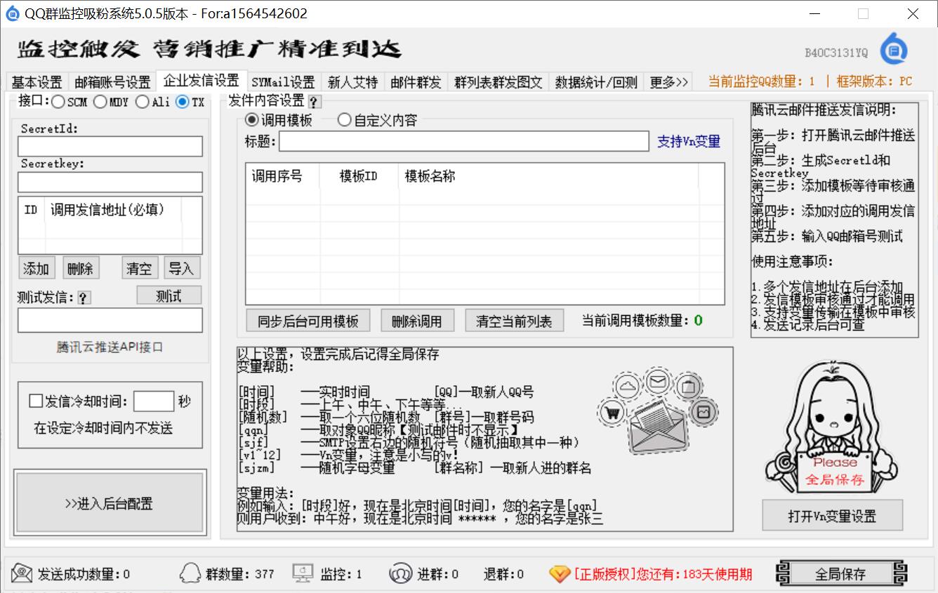Open the 基本设置 tab
Viewport: 938px width, 593px height.
[37, 82]
